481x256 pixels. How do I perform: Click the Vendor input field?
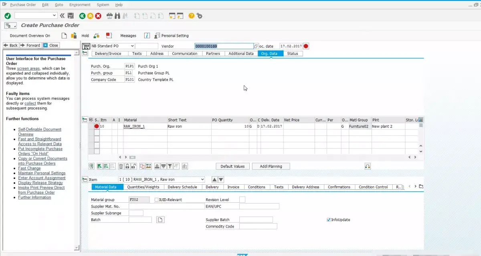pyautogui.click(x=224, y=46)
